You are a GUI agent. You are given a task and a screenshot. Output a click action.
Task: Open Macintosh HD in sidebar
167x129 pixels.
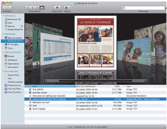pyautogui.click(x=13, y=19)
